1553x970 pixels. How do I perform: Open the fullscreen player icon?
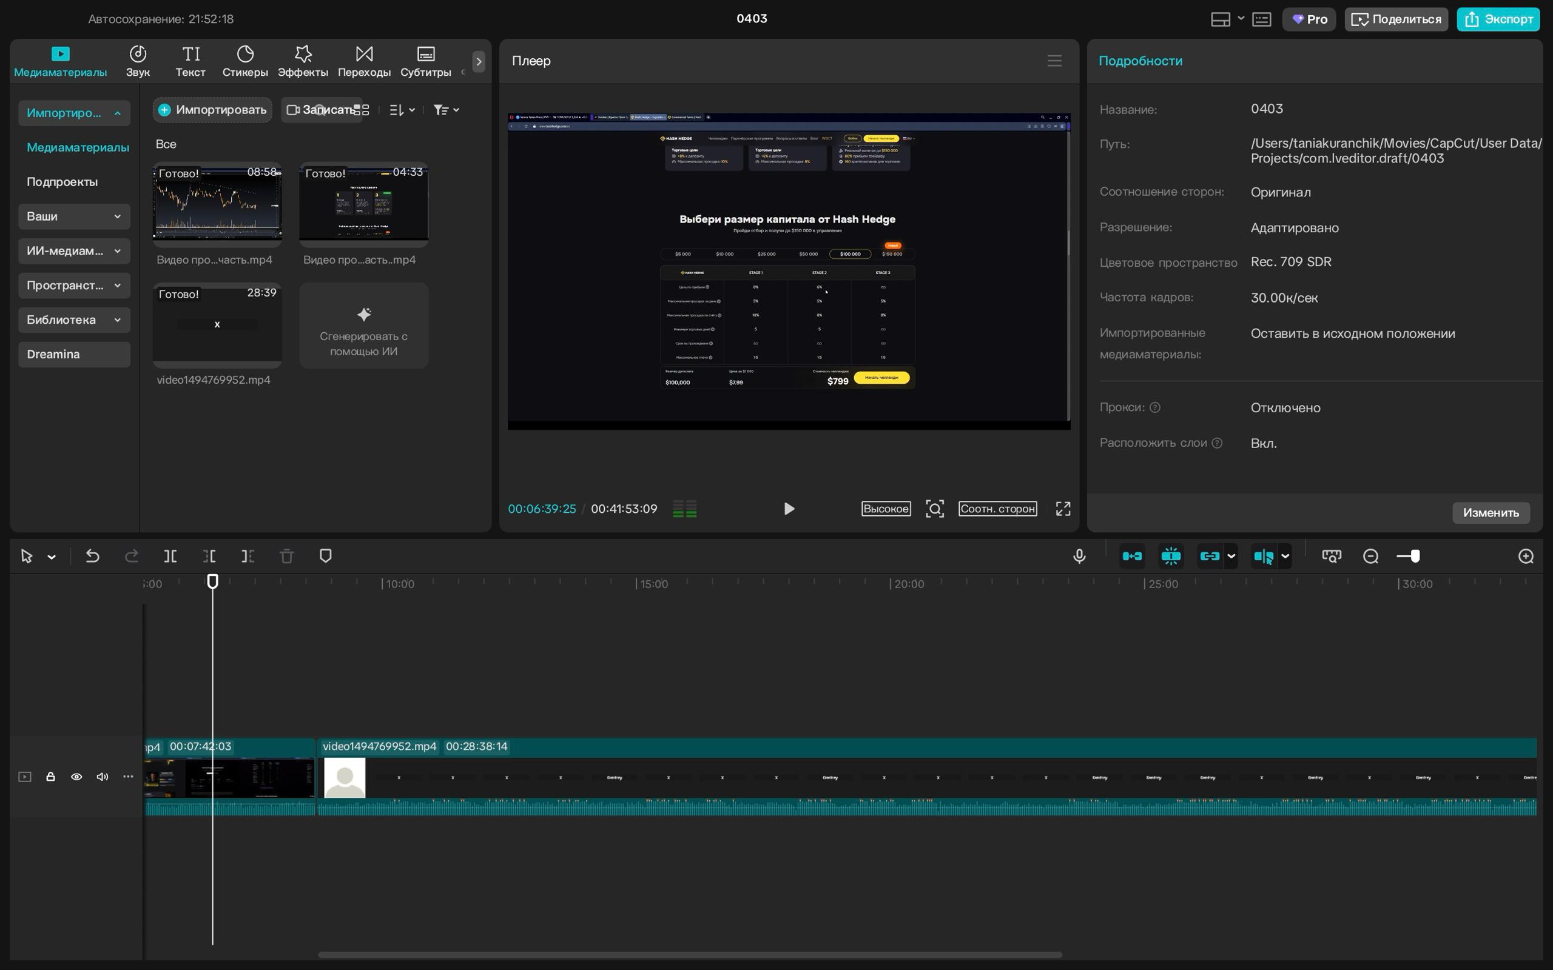click(x=1063, y=509)
